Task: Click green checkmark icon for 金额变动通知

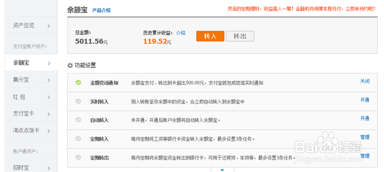Action: tap(78, 82)
